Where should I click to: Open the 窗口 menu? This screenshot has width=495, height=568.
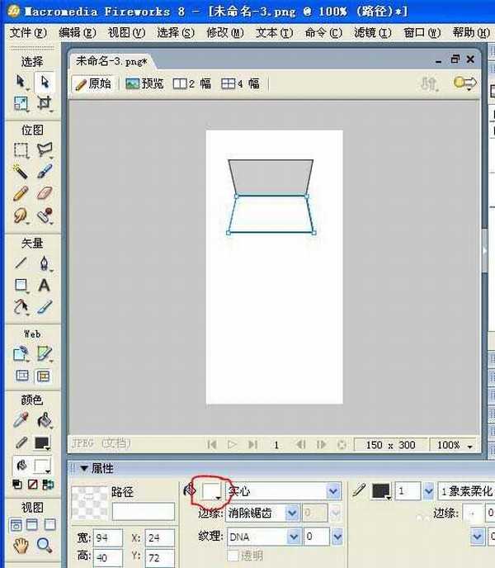click(x=422, y=33)
